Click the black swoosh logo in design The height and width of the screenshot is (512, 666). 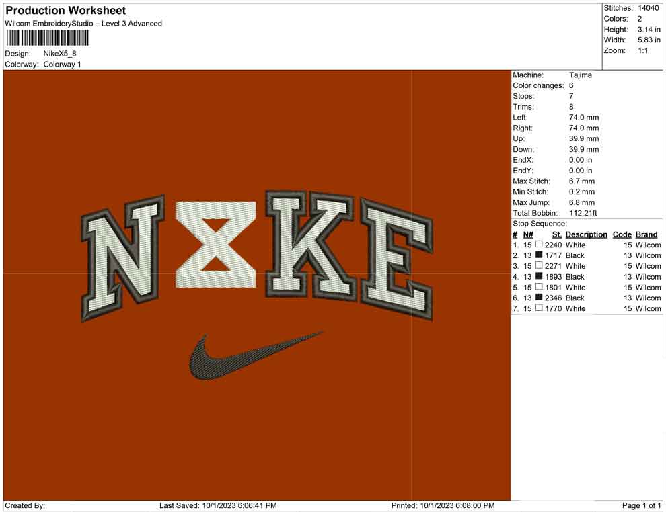point(255,355)
